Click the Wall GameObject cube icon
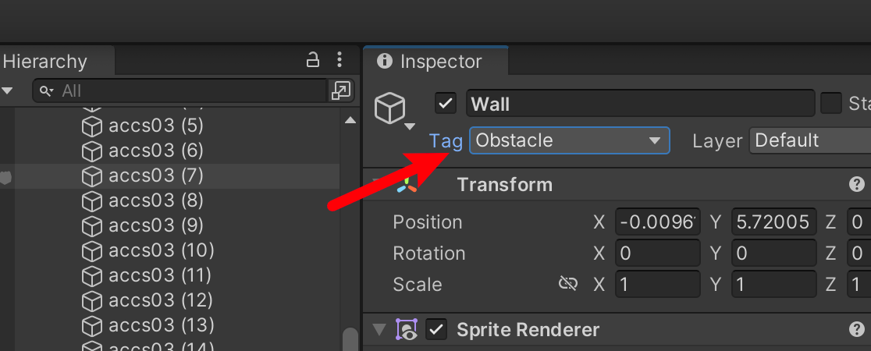 (x=390, y=108)
